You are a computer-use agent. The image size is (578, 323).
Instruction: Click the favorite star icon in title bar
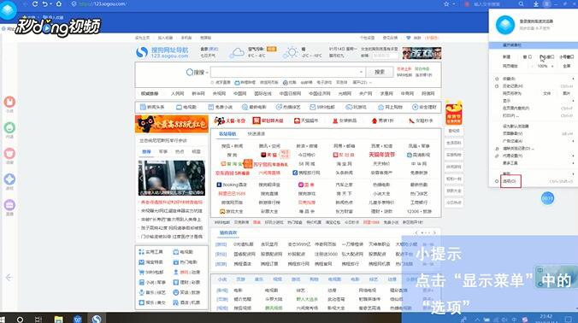tap(446, 4)
